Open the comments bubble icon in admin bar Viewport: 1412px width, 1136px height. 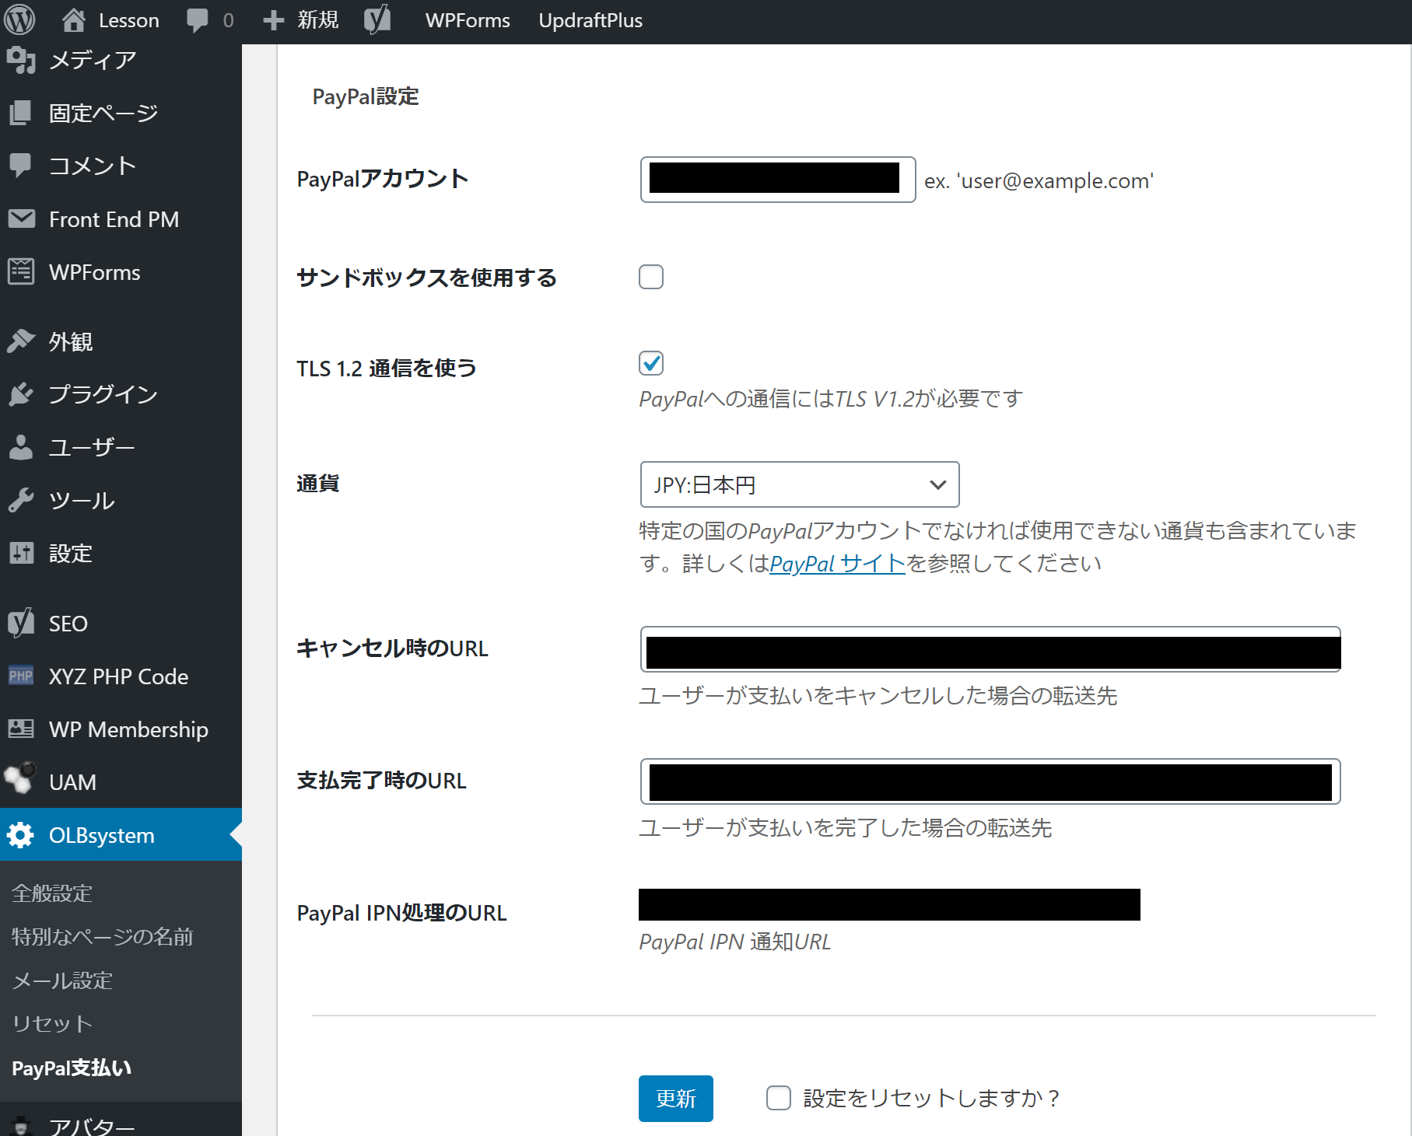pyautogui.click(x=198, y=20)
